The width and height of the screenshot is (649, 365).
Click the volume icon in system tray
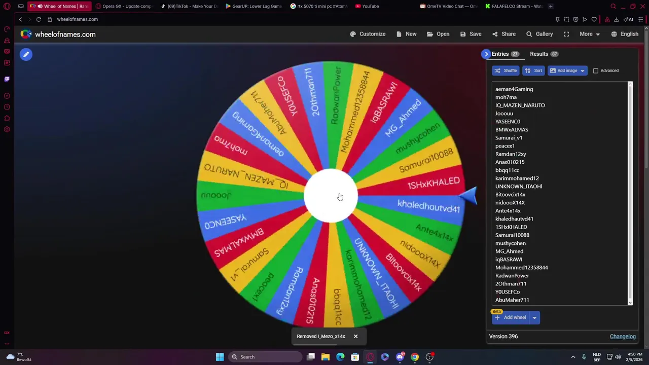618,357
